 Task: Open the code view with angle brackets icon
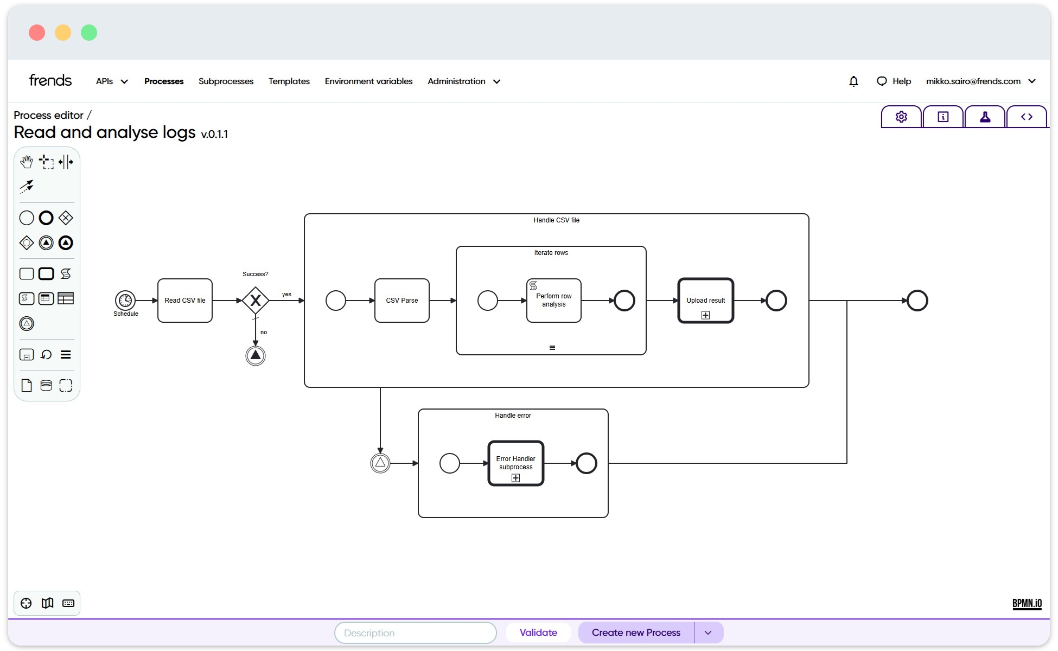click(1027, 116)
